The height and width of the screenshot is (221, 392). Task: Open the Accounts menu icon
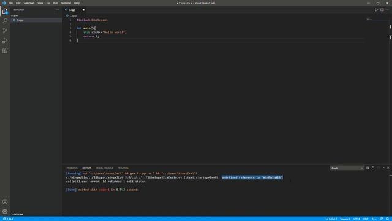5,202
